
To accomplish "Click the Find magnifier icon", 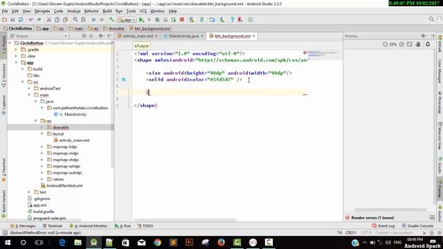I will 75,20.
